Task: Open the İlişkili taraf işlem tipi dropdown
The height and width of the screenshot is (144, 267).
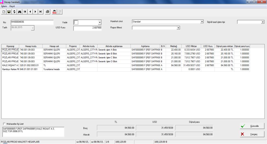Action: click(x=263, y=22)
